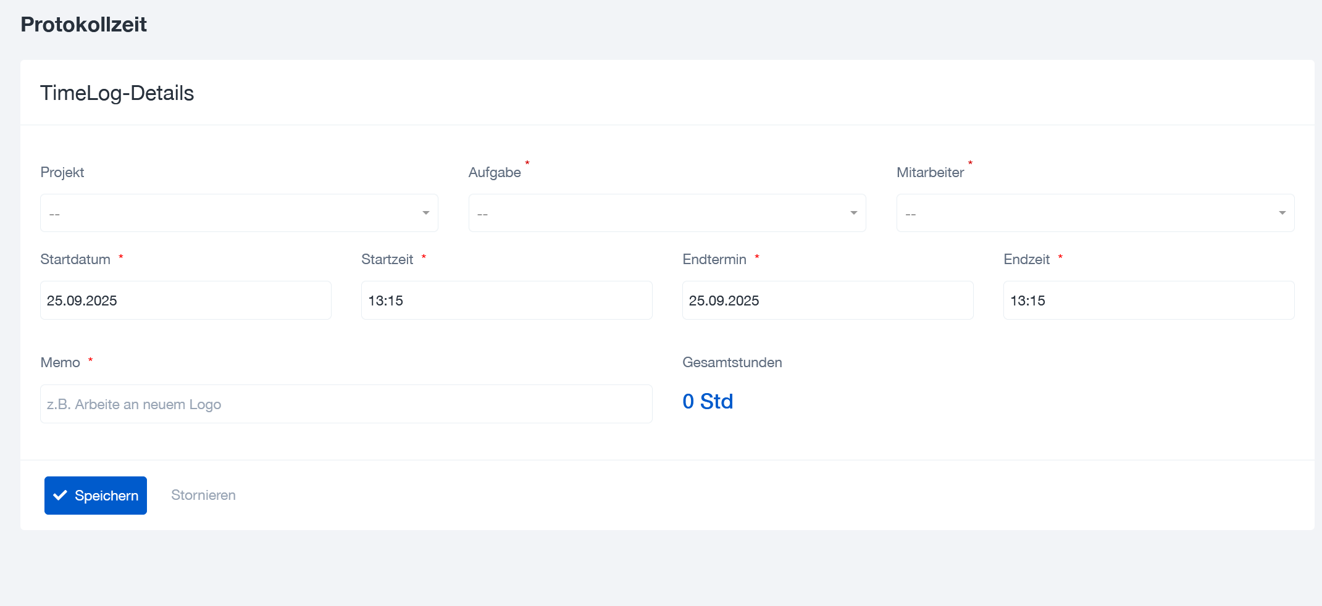Screen dimensions: 1322x606
Task: Click the Memo field label
Action: click(61, 362)
